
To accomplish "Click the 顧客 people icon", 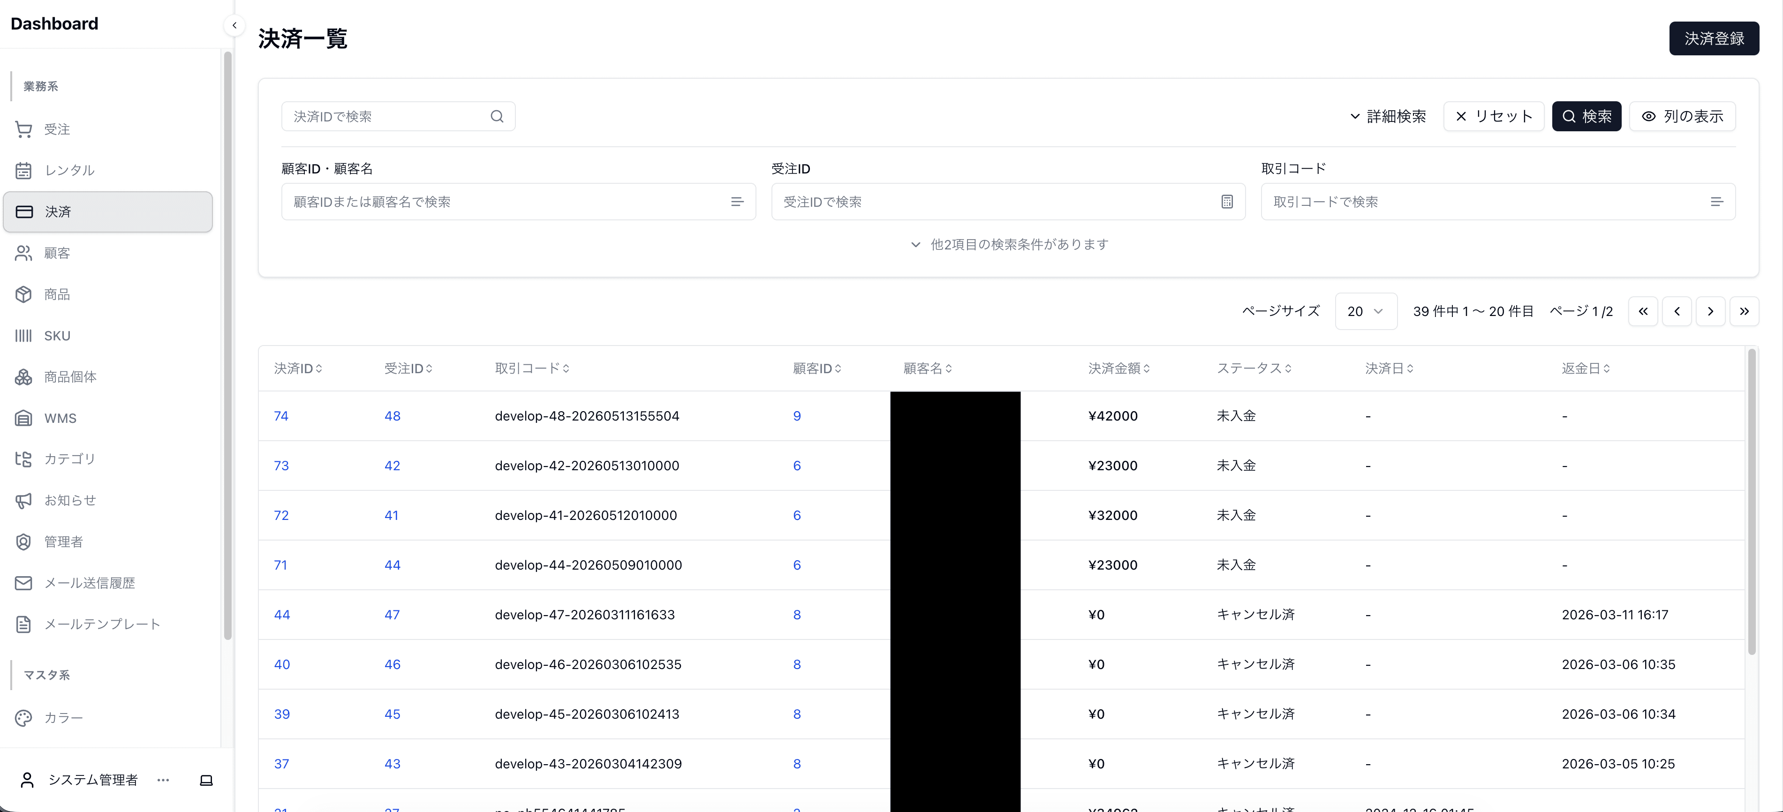I will (23, 253).
